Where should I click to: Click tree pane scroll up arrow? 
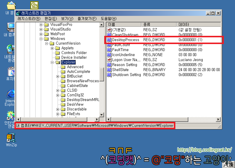tap(102, 25)
